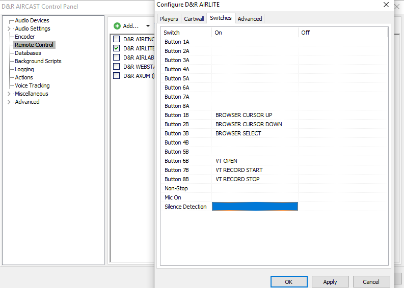Close the Configure D&R AIRLITE dialog
The width and height of the screenshot is (404, 288).
pyautogui.click(x=385, y=5)
